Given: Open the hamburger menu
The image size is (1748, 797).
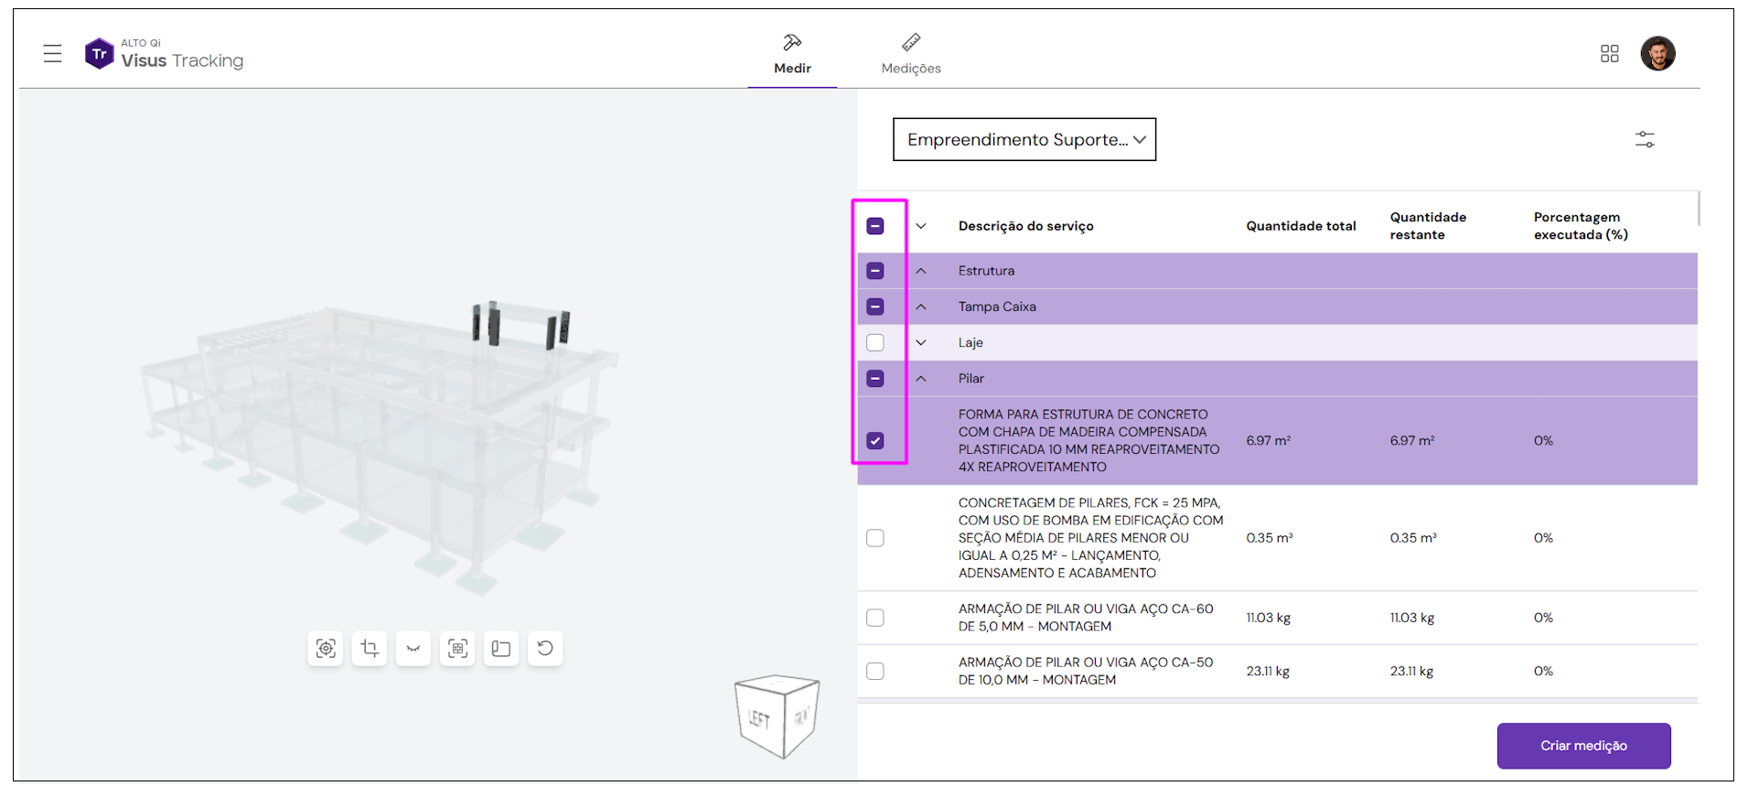Looking at the screenshot, I should (x=52, y=54).
